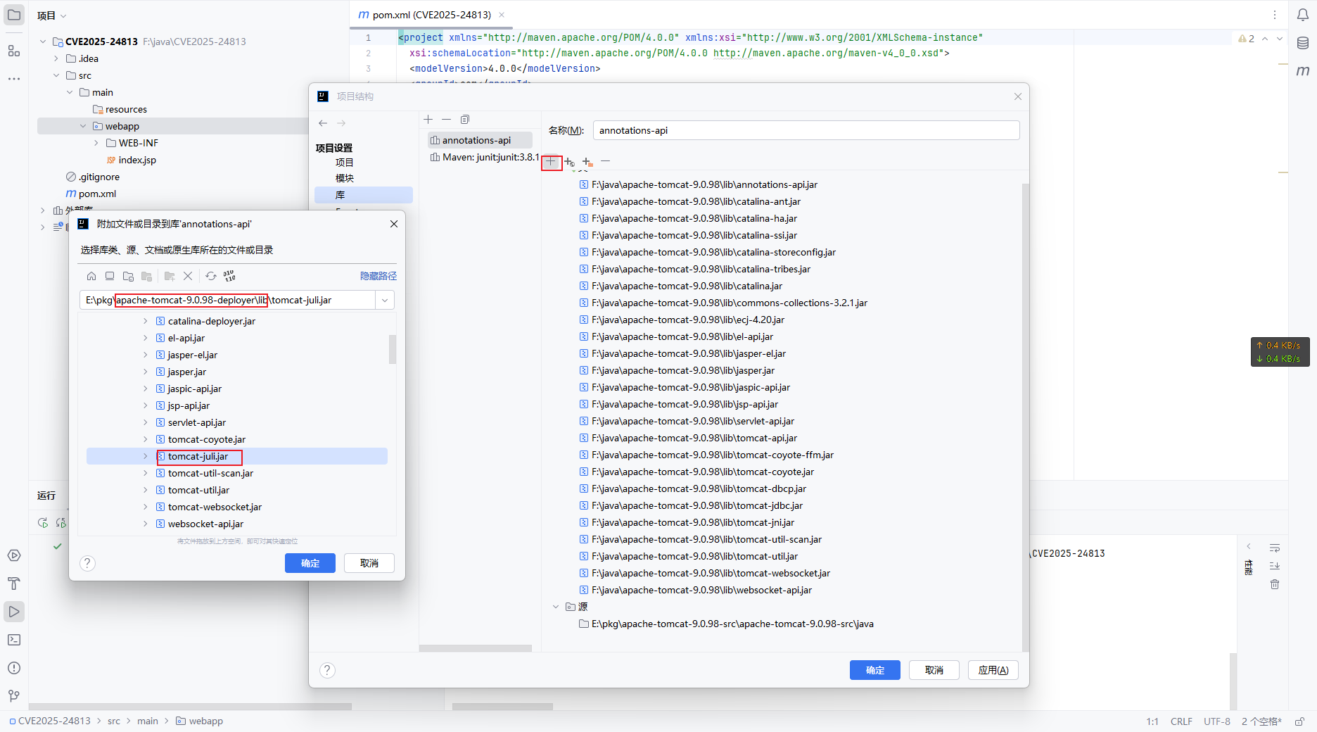Select the Maven: junit:junit:3.8.1 library
Viewport: 1317px width, 732px height.
(484, 157)
